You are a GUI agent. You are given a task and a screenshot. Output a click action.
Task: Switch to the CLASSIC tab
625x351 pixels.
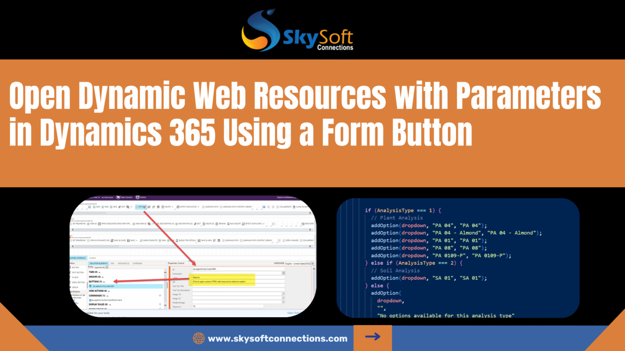(x=92, y=258)
